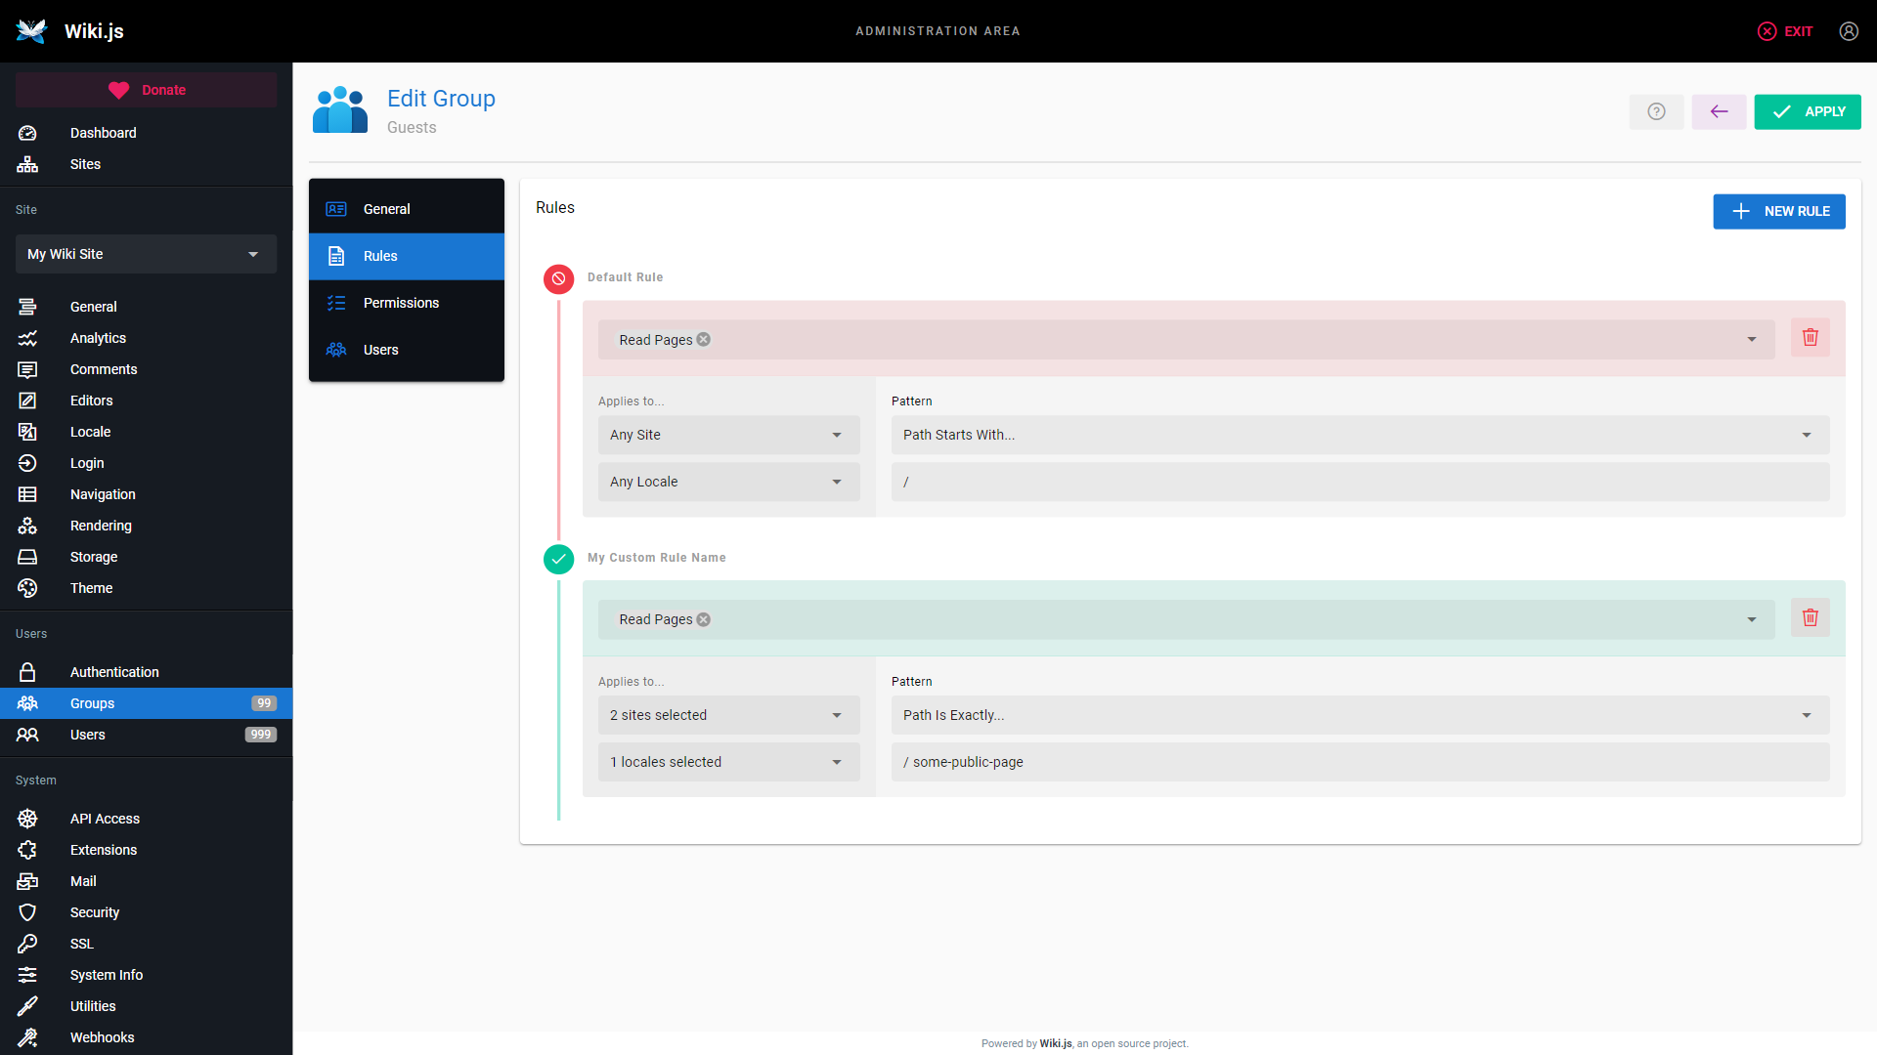This screenshot has height=1055, width=1877.
Task: Remove Read Pages chip from custom rule
Action: pos(704,619)
